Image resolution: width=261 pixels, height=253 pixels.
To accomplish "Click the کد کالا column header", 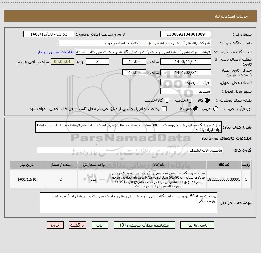I will click(x=224, y=165).
